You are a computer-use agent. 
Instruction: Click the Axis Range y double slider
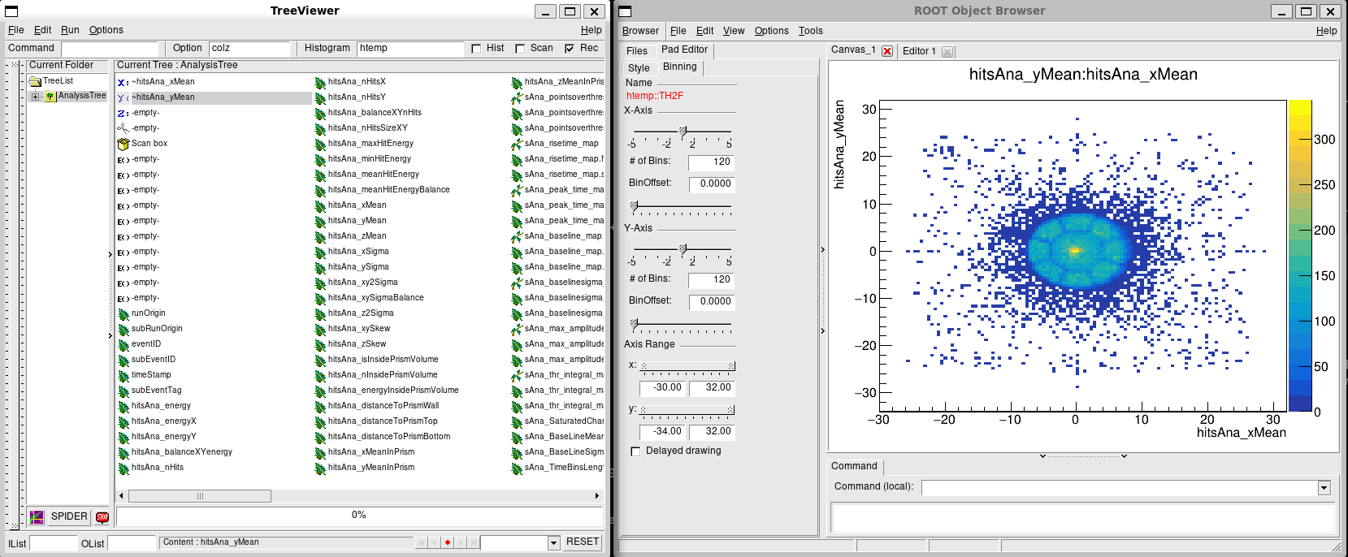(687, 410)
